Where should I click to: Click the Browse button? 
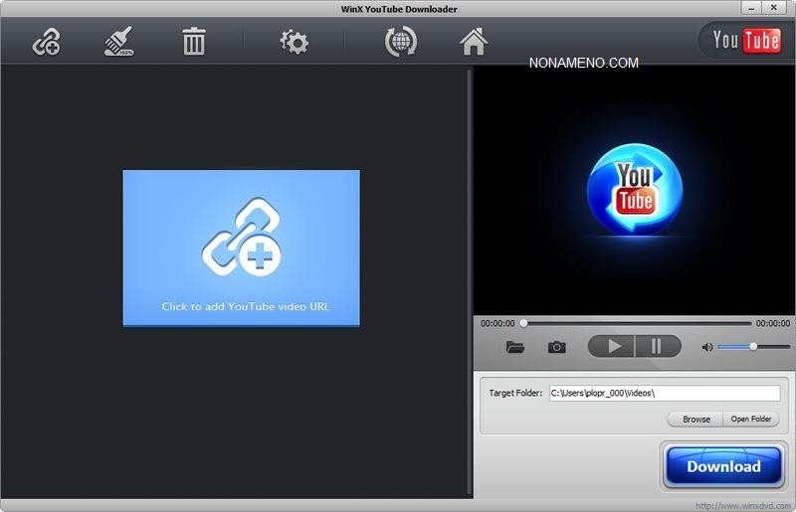[696, 420]
